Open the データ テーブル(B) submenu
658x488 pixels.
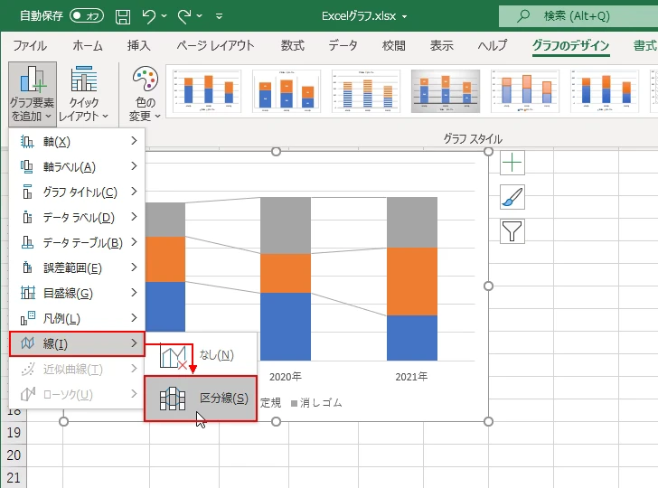coord(77,242)
